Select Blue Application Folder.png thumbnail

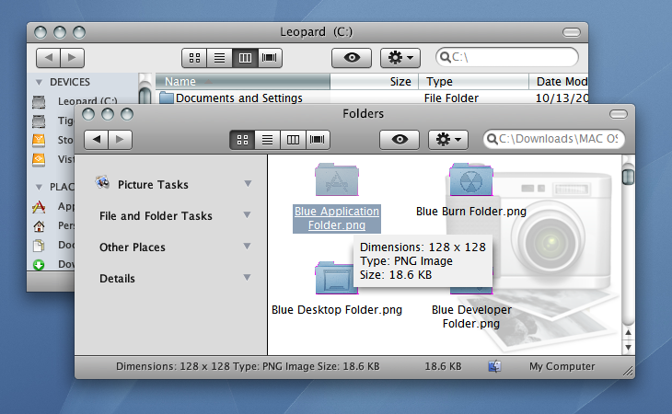(337, 179)
